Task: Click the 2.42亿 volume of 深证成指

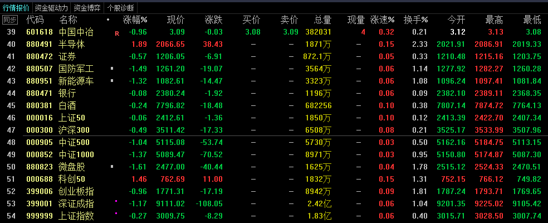Action: click(x=320, y=203)
